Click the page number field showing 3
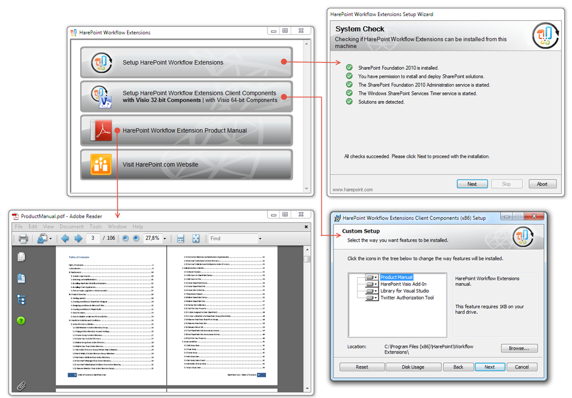Image resolution: width=572 pixels, height=398 pixels. 93,238
